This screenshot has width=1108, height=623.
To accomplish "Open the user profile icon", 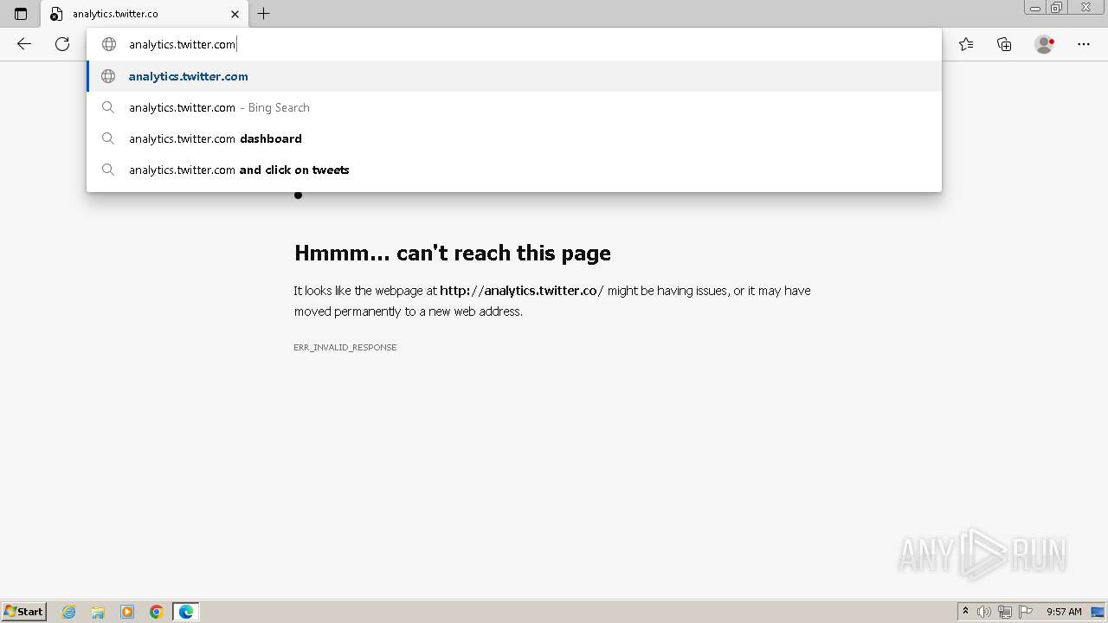I will [x=1044, y=44].
